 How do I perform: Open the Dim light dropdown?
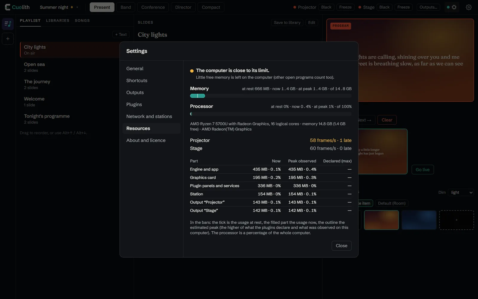click(x=461, y=193)
